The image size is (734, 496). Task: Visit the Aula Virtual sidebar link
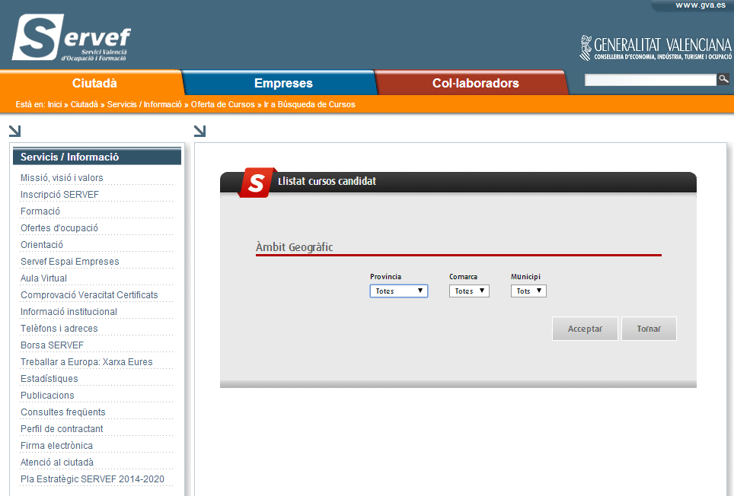click(x=43, y=278)
